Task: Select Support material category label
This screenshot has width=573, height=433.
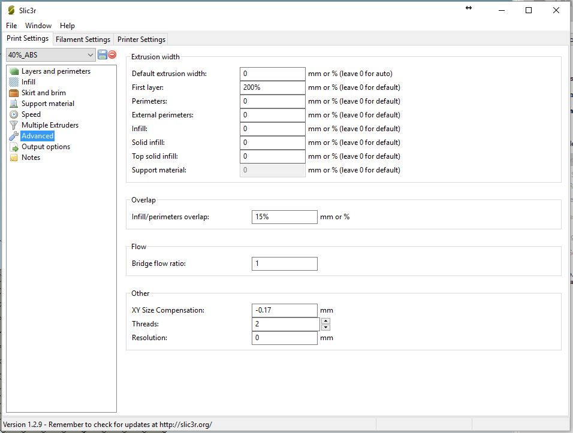Action: [48, 104]
